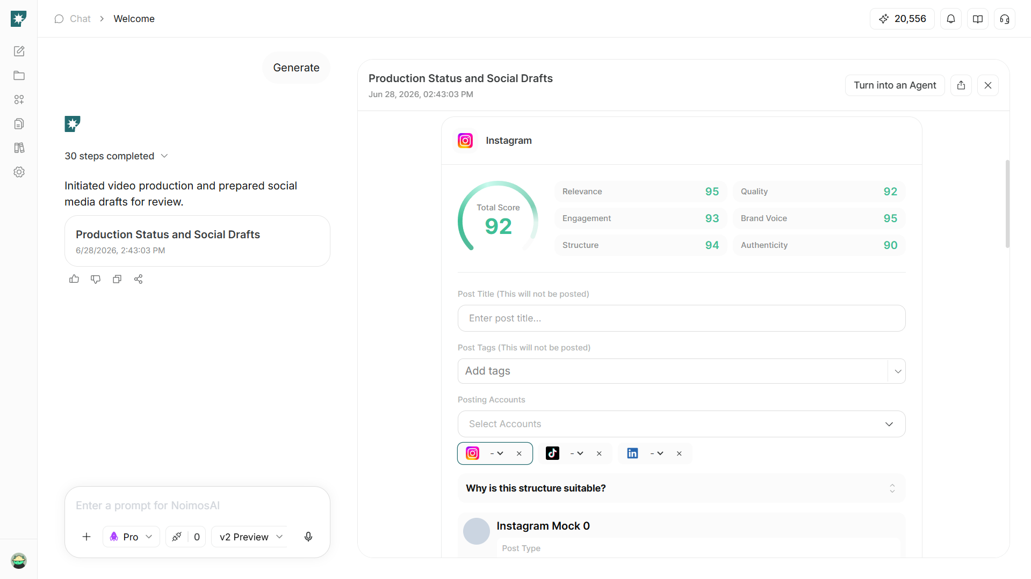Open the v2 Preview version dropdown

point(251,537)
